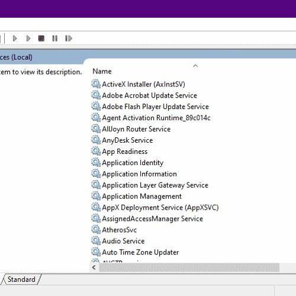Select the Audio Service name
The image size is (296, 296).
pos(123,241)
